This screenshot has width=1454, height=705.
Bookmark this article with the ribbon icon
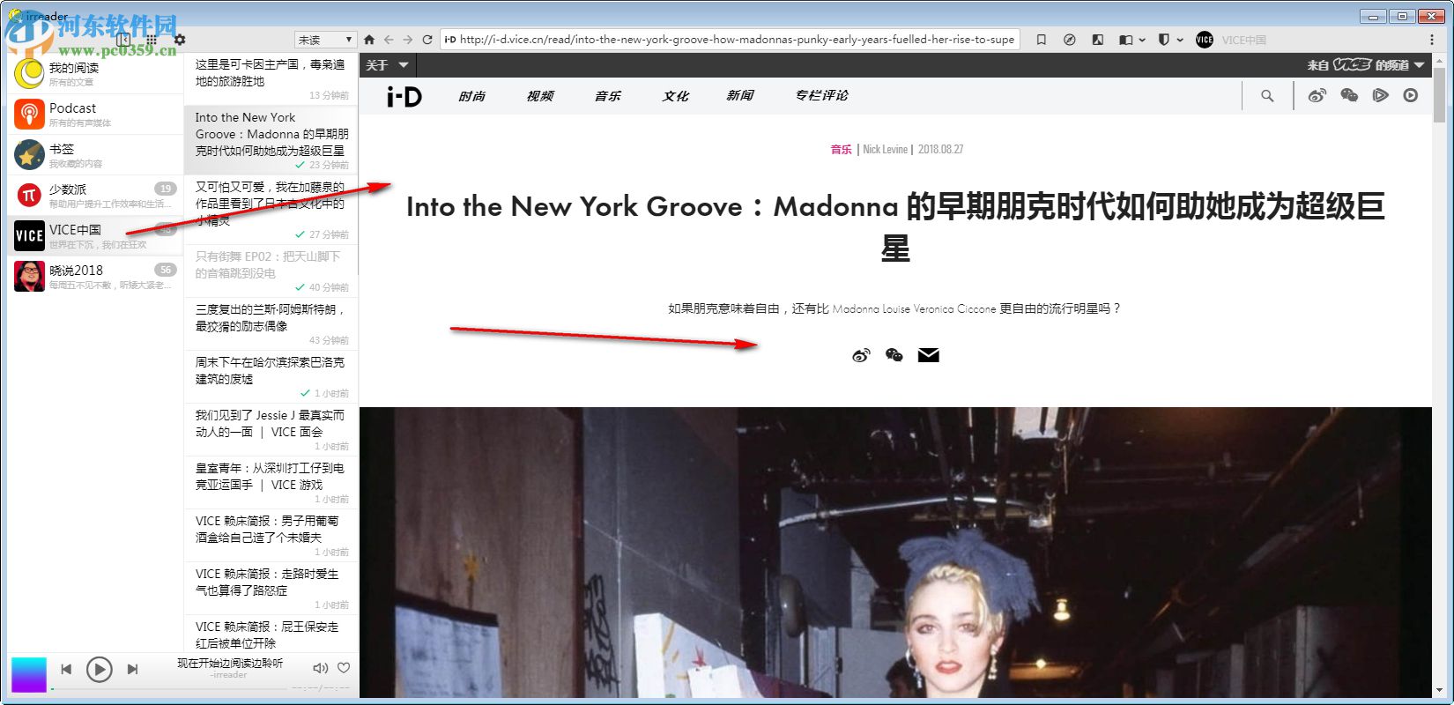click(x=1041, y=40)
